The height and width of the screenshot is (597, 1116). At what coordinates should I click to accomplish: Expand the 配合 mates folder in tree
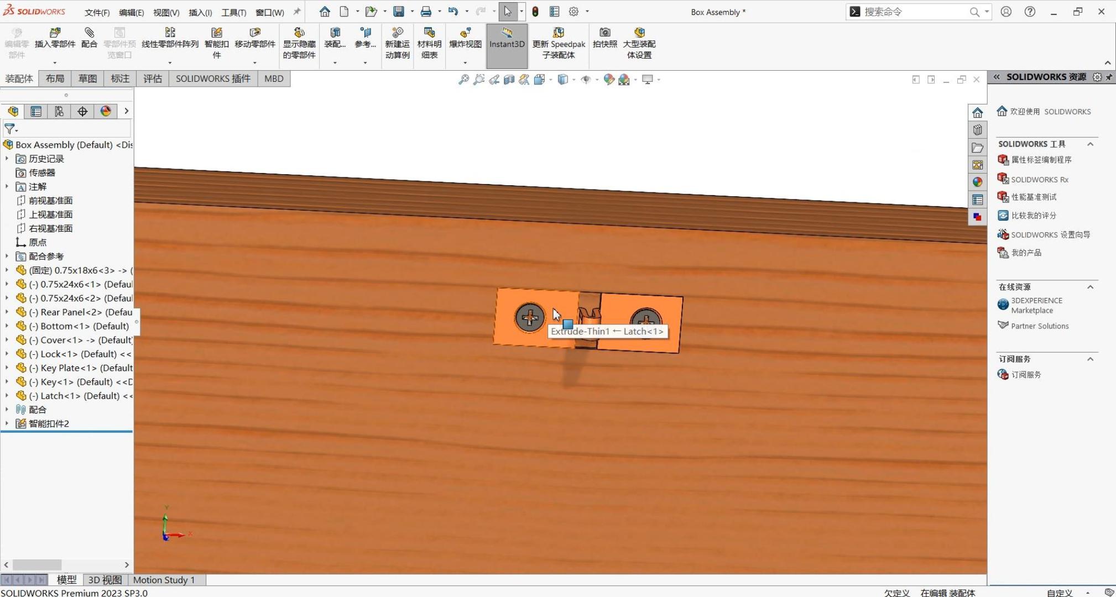tap(7, 410)
